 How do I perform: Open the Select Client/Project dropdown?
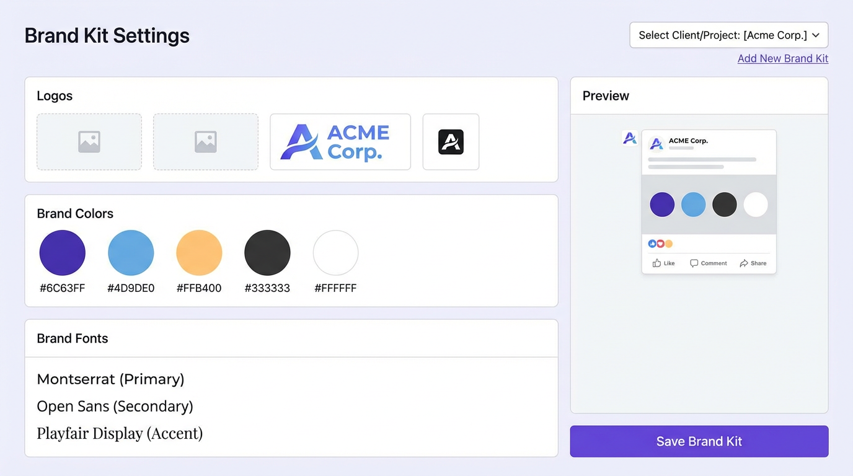coord(728,35)
